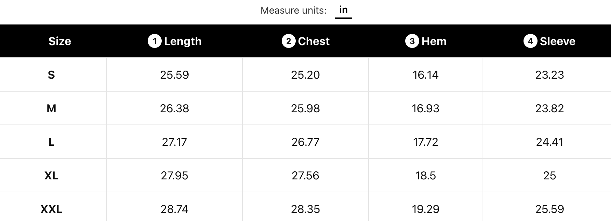Select the S size row label
Screen dimensions: 611x221
point(51,75)
